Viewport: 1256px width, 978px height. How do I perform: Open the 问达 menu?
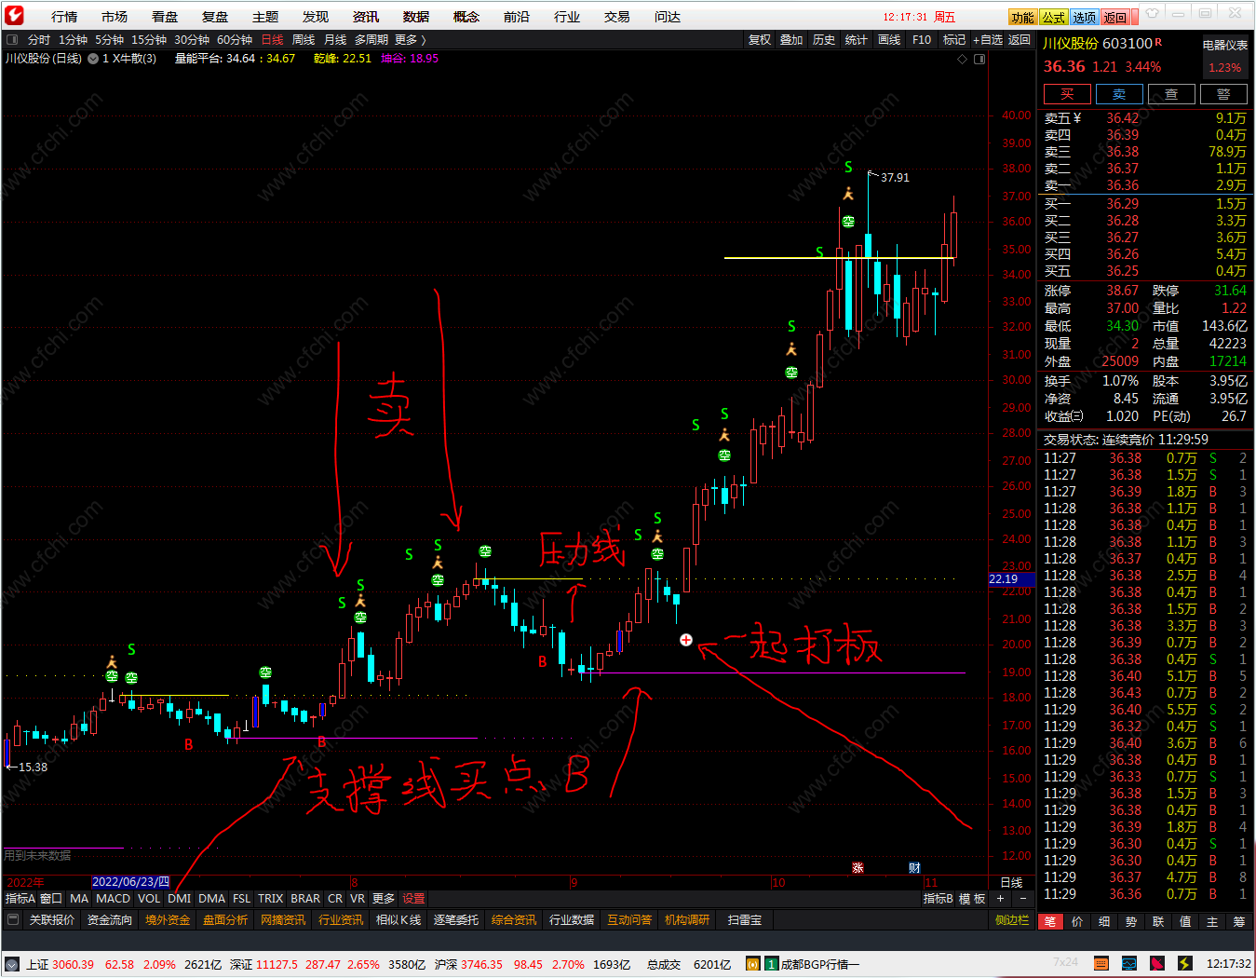pos(668,17)
